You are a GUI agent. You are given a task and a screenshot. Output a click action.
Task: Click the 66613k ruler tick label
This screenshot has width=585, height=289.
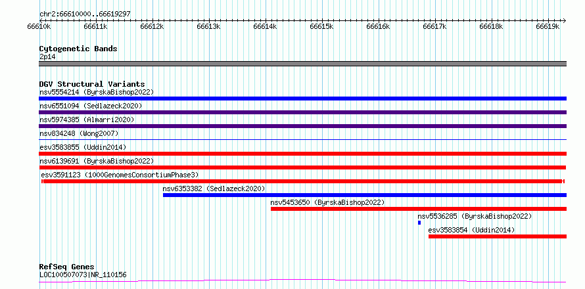click(x=209, y=26)
